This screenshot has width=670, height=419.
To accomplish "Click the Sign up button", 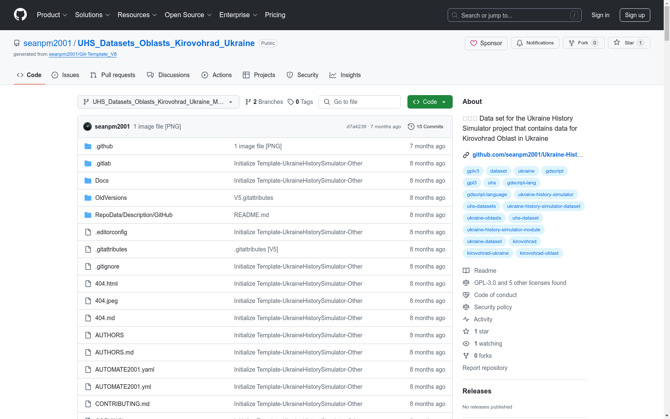I will coord(635,15).
